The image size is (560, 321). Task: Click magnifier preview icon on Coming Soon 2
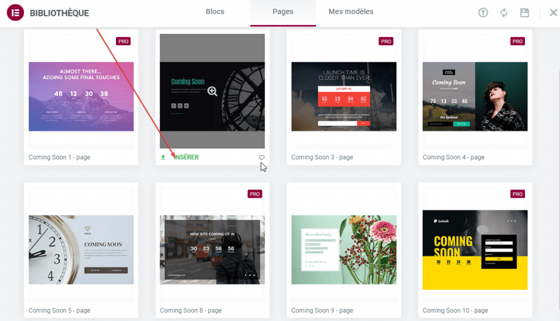coord(212,91)
